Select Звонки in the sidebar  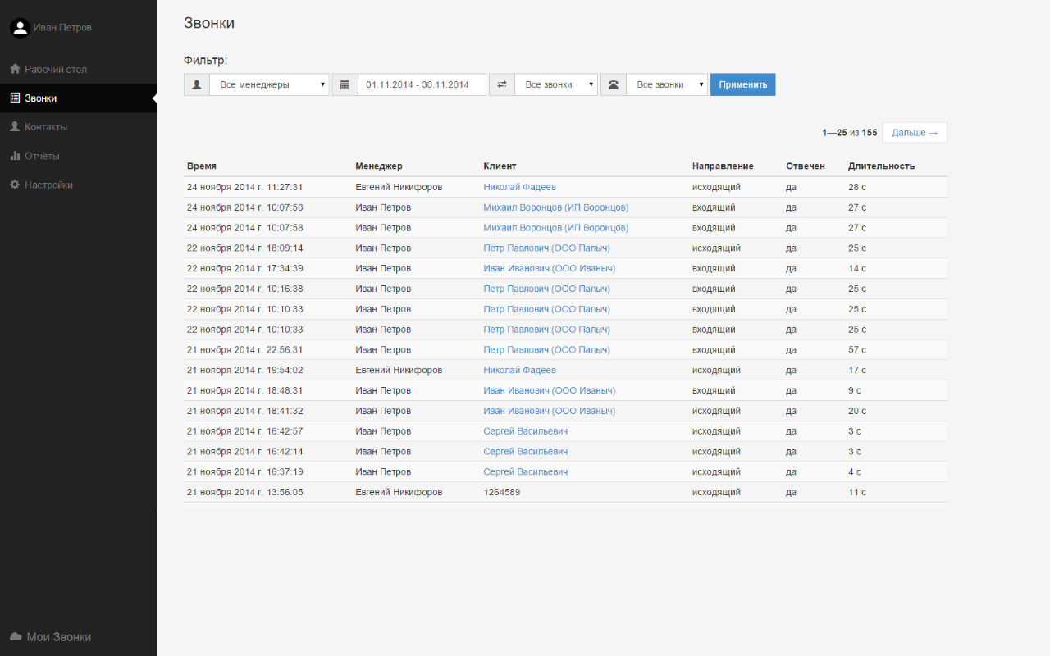point(78,98)
